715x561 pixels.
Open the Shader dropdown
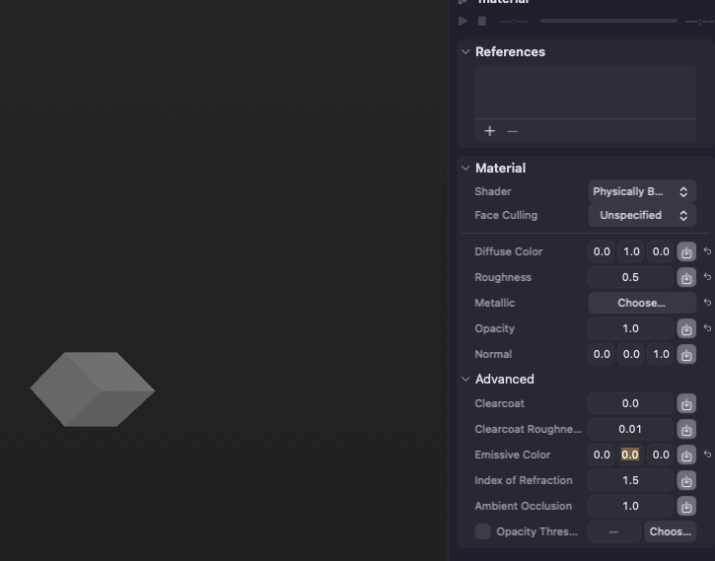click(x=642, y=191)
